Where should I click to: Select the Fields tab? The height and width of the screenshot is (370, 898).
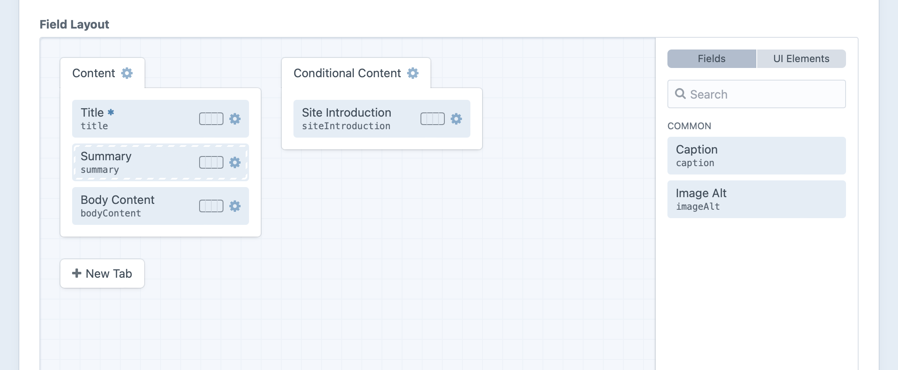(x=711, y=58)
